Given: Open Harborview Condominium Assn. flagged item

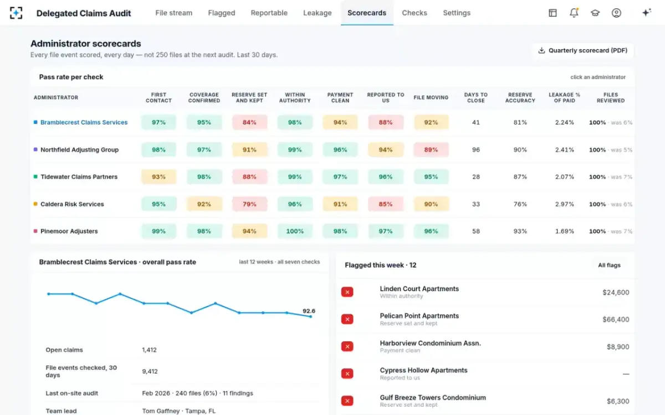Looking at the screenshot, I should pyautogui.click(x=431, y=343).
